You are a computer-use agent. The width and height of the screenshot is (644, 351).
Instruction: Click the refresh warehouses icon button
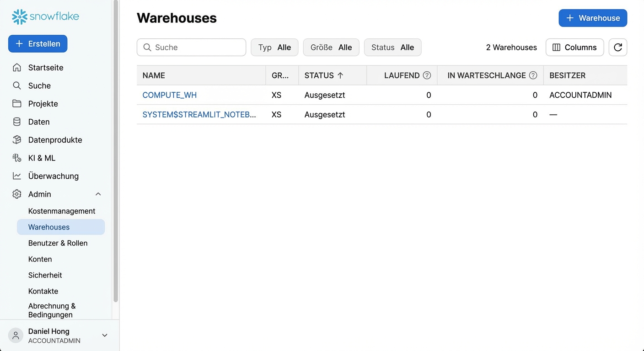click(x=617, y=48)
